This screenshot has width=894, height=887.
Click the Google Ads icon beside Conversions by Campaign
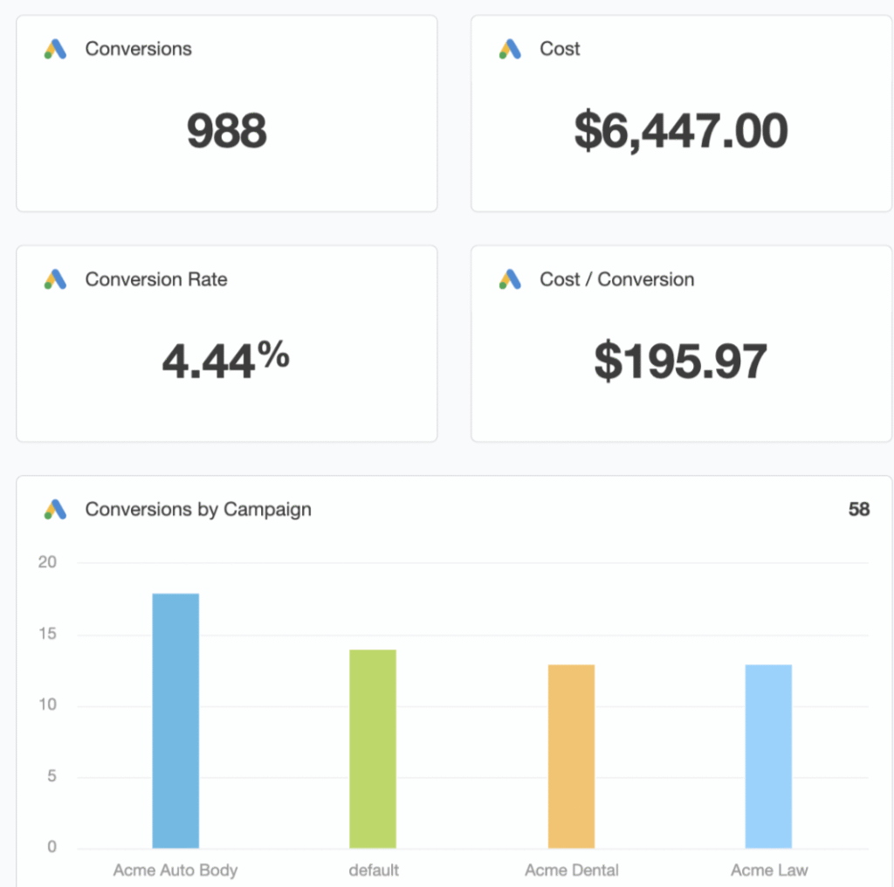[x=55, y=510]
